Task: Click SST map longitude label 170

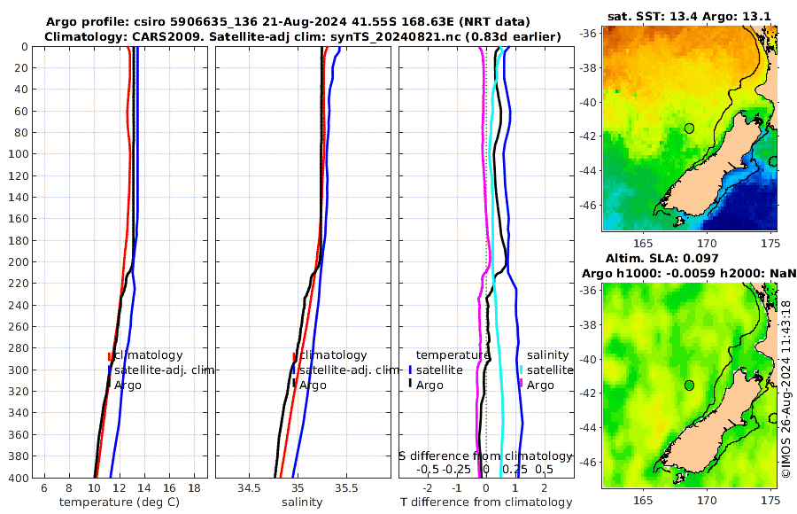Action: coord(707,244)
